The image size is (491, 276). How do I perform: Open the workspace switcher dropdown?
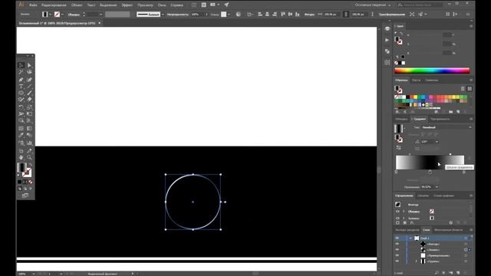point(373,5)
